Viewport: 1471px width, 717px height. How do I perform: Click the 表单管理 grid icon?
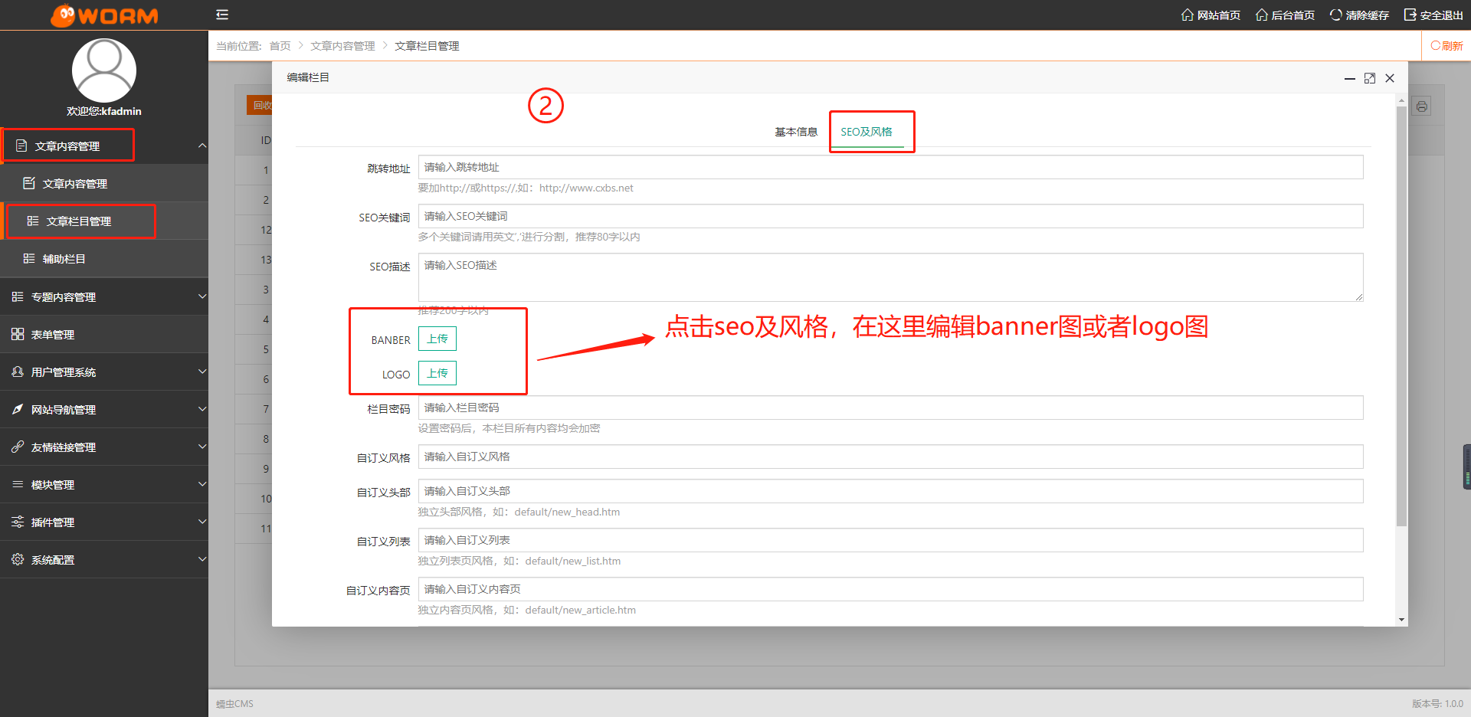pos(18,334)
